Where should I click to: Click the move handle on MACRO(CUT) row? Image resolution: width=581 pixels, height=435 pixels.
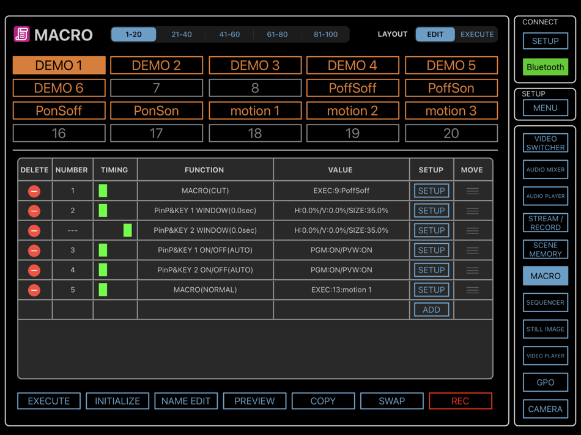click(472, 191)
